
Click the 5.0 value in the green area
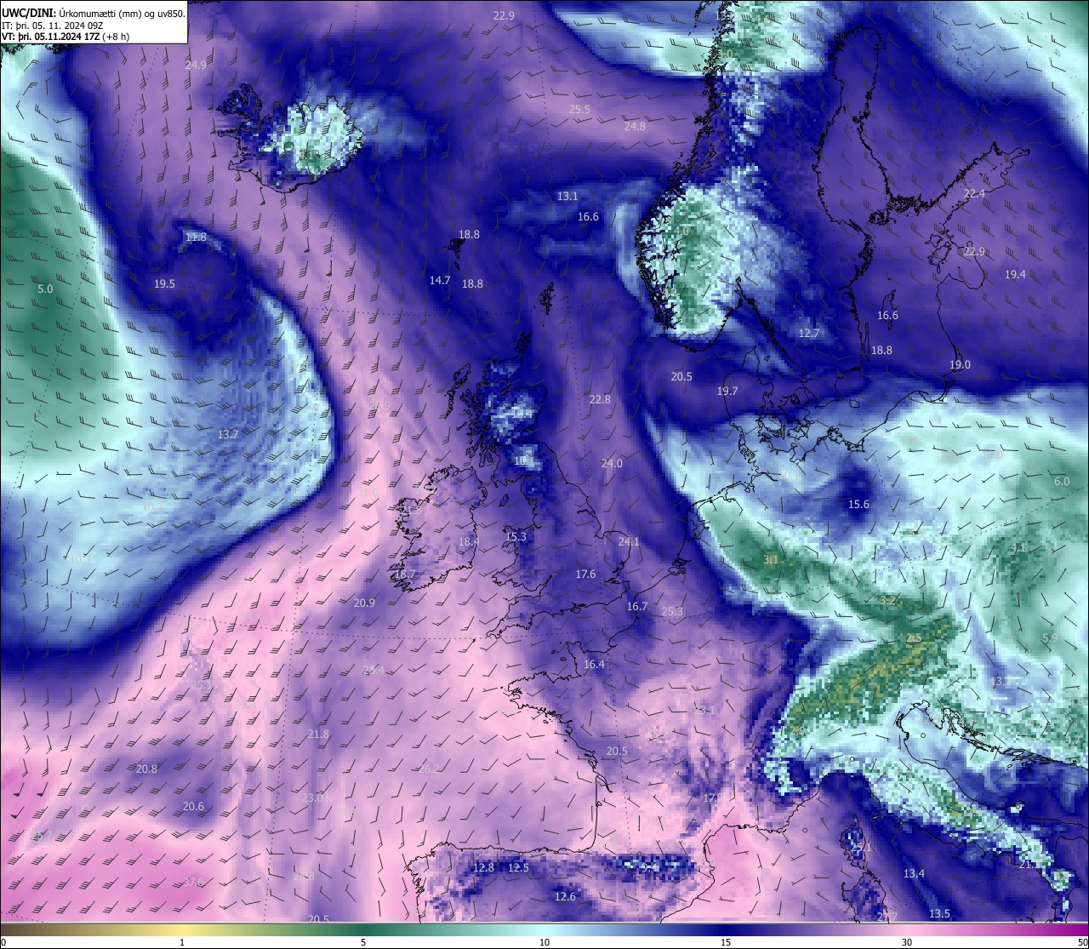[x=45, y=289]
